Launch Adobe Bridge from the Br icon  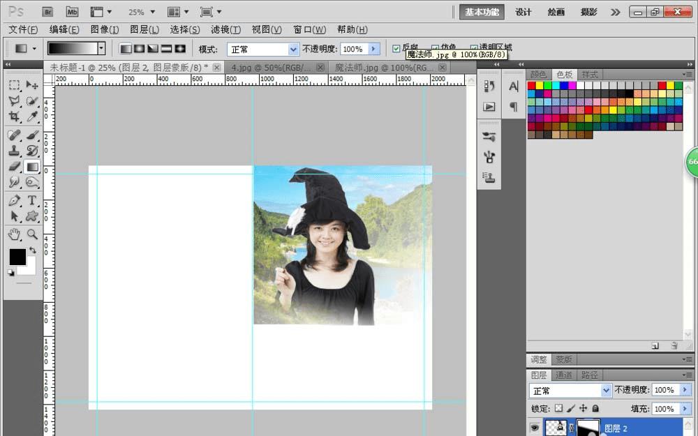(47, 12)
